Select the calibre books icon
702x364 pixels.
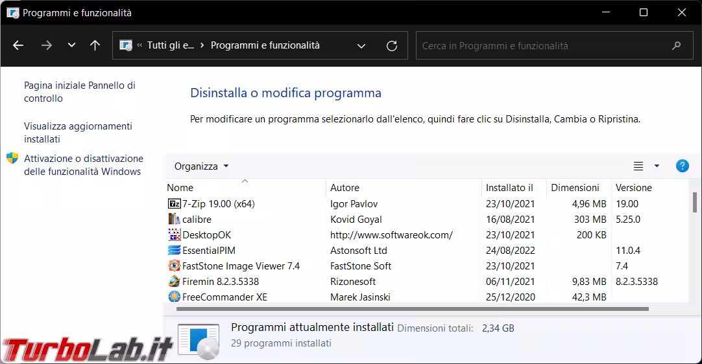174,220
